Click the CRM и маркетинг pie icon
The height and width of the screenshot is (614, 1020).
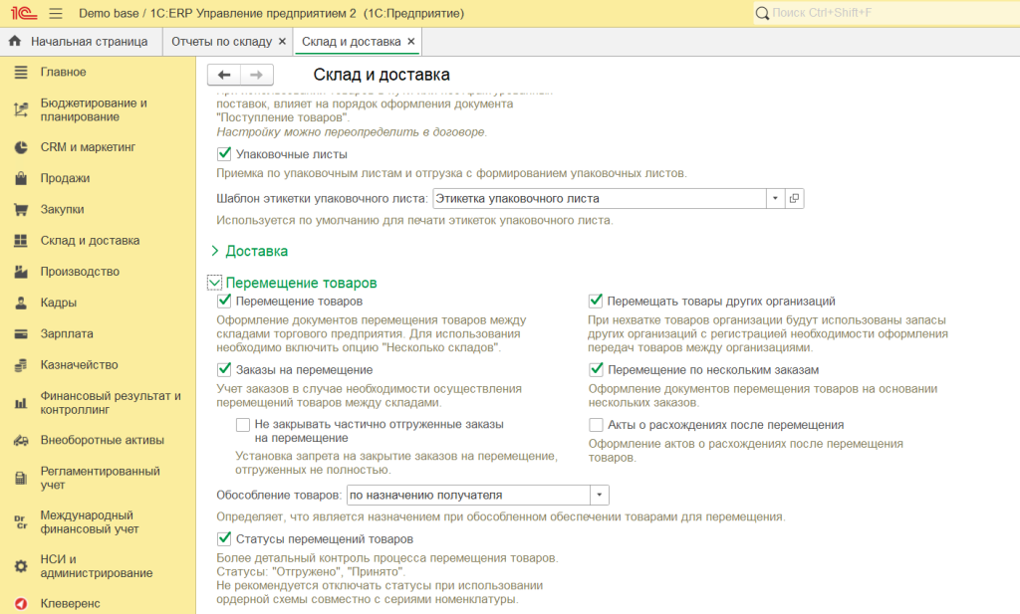click(21, 147)
